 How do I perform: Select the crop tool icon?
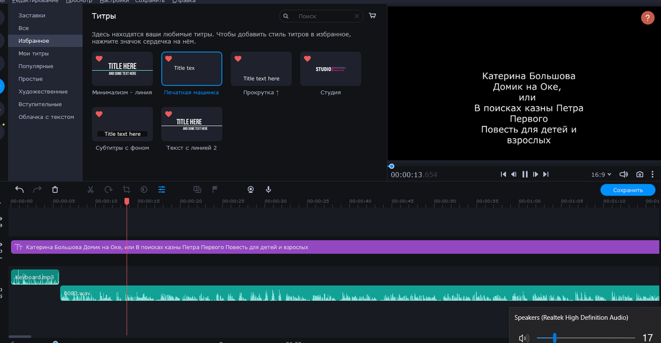click(126, 190)
